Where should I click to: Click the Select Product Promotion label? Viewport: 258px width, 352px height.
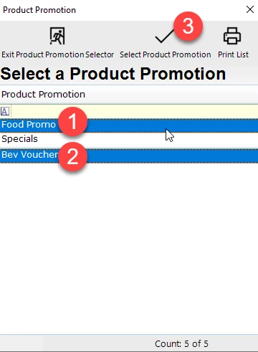(166, 54)
